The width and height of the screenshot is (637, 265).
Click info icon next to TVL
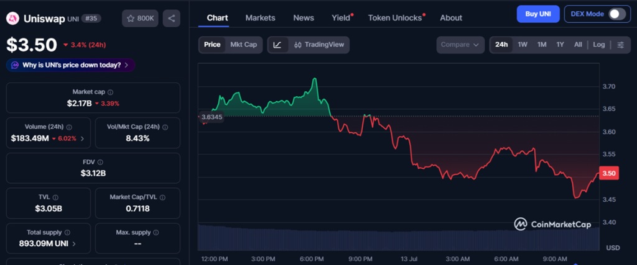(x=55, y=197)
